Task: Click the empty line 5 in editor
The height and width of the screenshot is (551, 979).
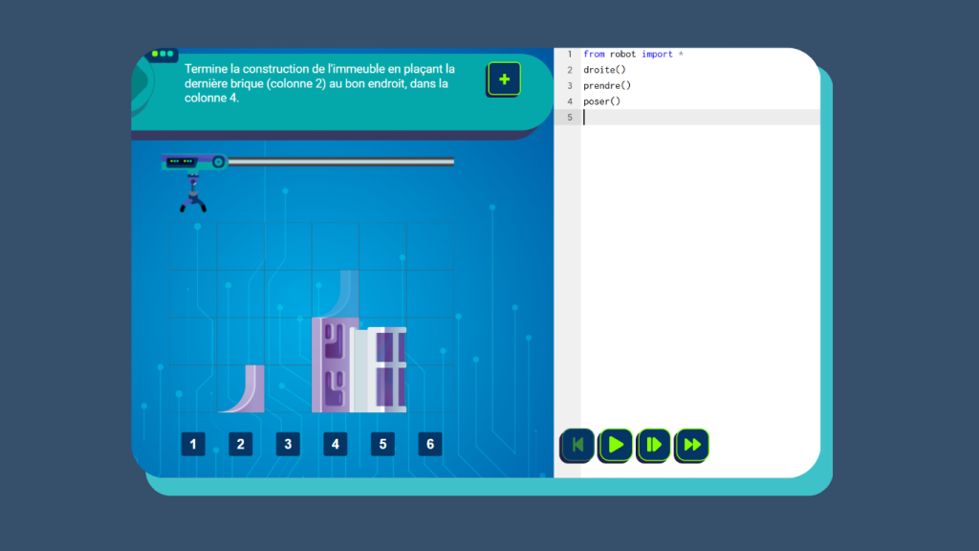Action: (x=698, y=117)
